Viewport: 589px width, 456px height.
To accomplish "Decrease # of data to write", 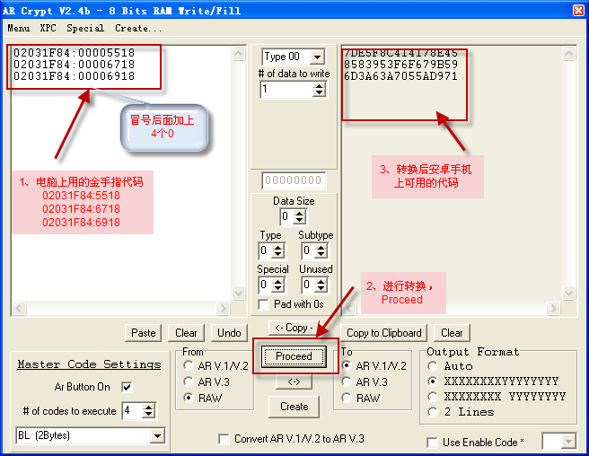I will [x=319, y=92].
